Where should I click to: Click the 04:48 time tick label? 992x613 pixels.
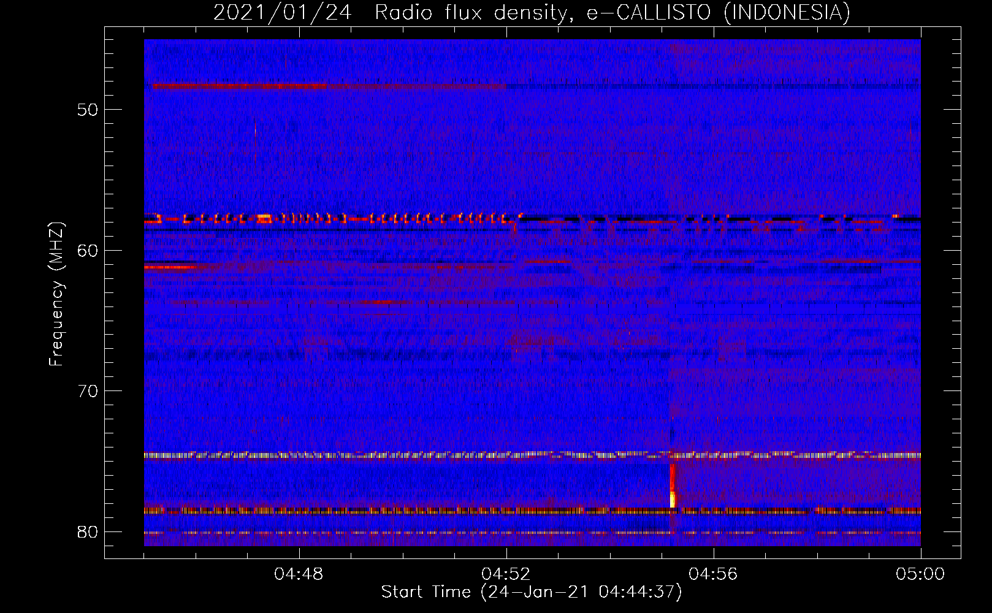coord(299,574)
